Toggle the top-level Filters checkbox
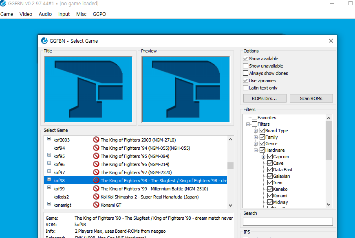 (x=254, y=124)
